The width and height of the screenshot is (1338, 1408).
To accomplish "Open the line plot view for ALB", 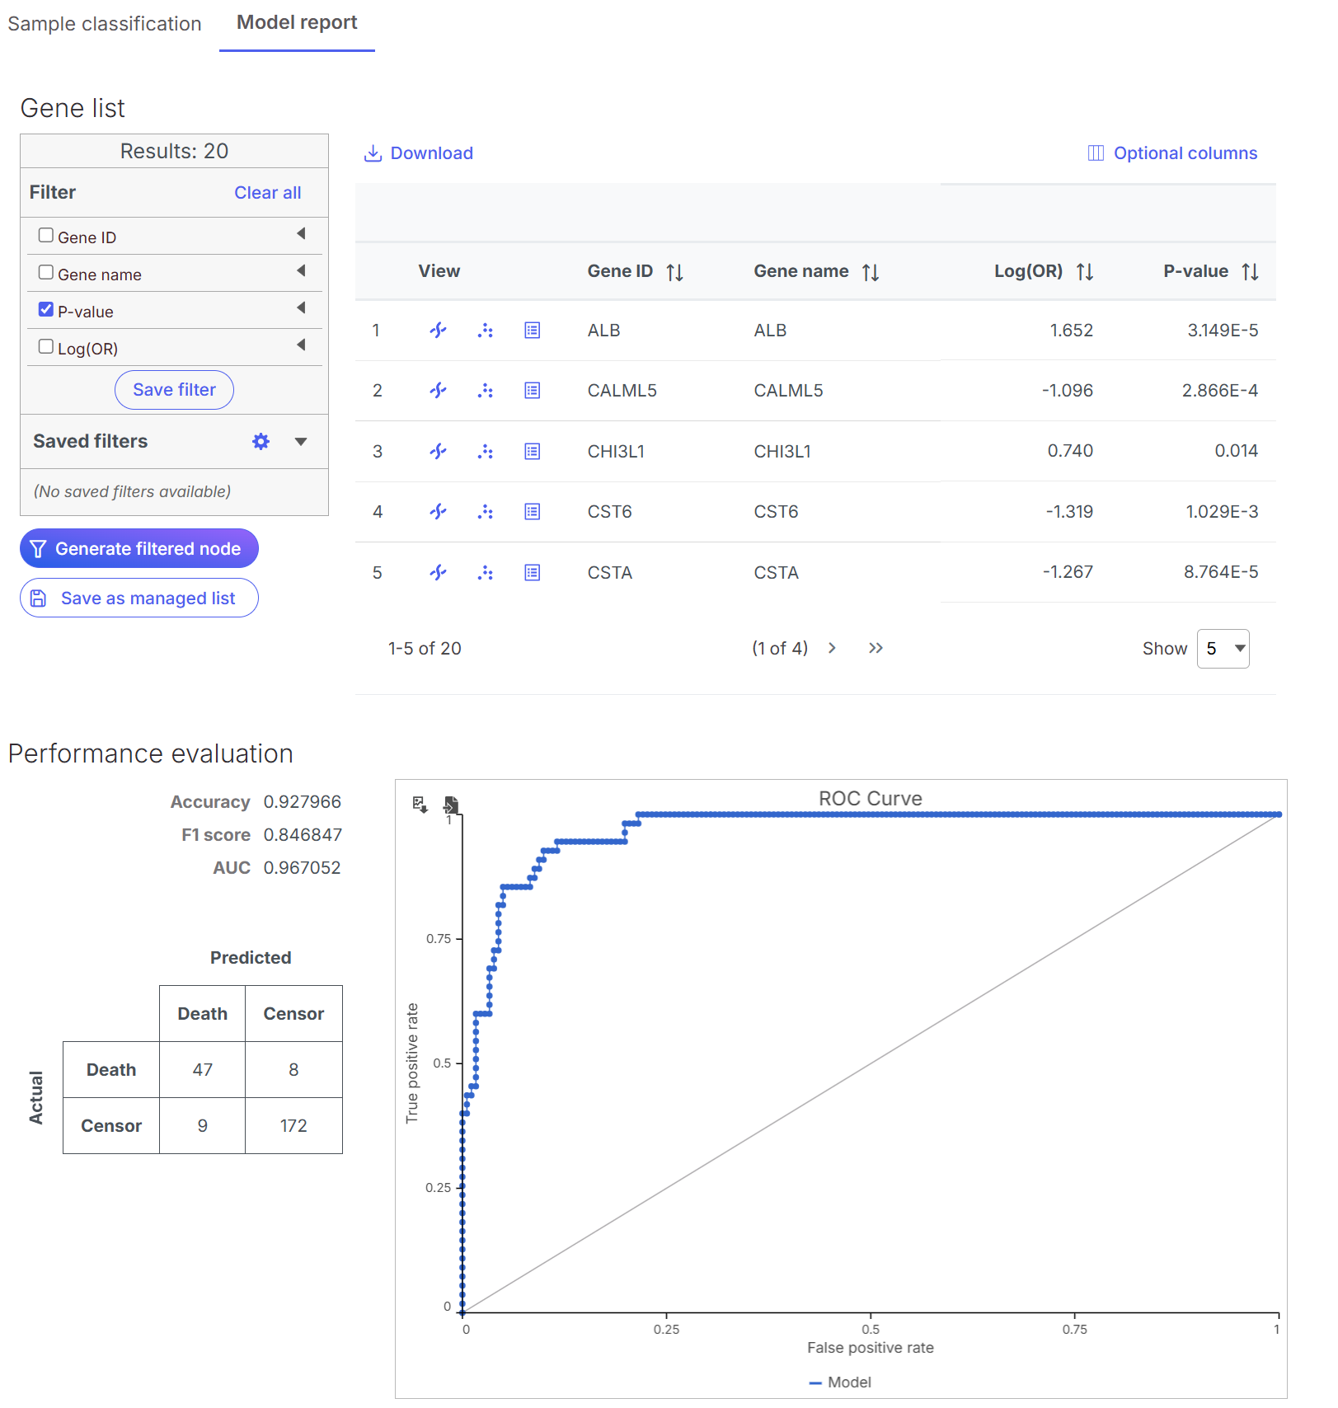I will coord(438,331).
